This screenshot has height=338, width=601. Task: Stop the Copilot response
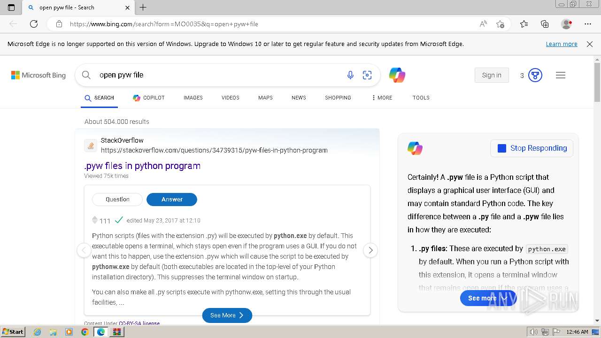pyautogui.click(x=532, y=148)
